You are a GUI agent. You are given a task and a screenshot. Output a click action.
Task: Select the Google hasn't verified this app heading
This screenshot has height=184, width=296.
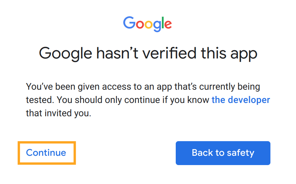[x=148, y=54]
